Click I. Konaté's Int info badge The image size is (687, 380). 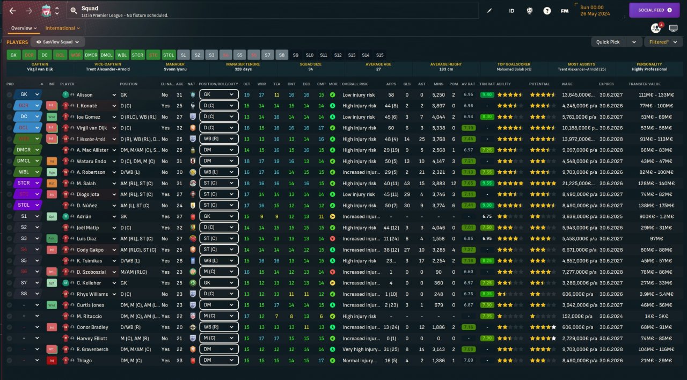pos(52,106)
